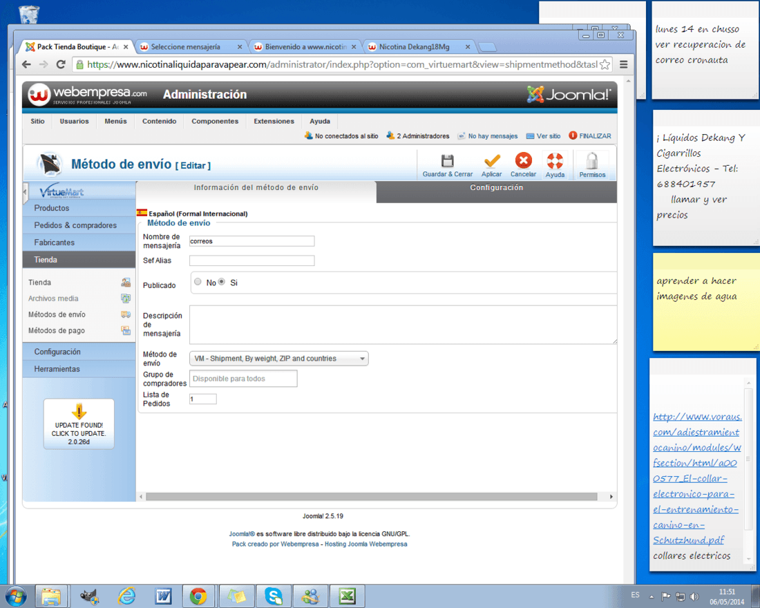Open the Método de envío dropdown
Image resolution: width=760 pixels, height=608 pixels.
pos(278,359)
